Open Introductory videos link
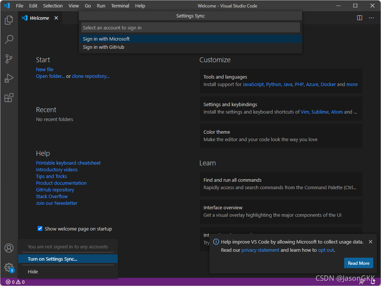This screenshot has height=286, width=381. point(57,170)
